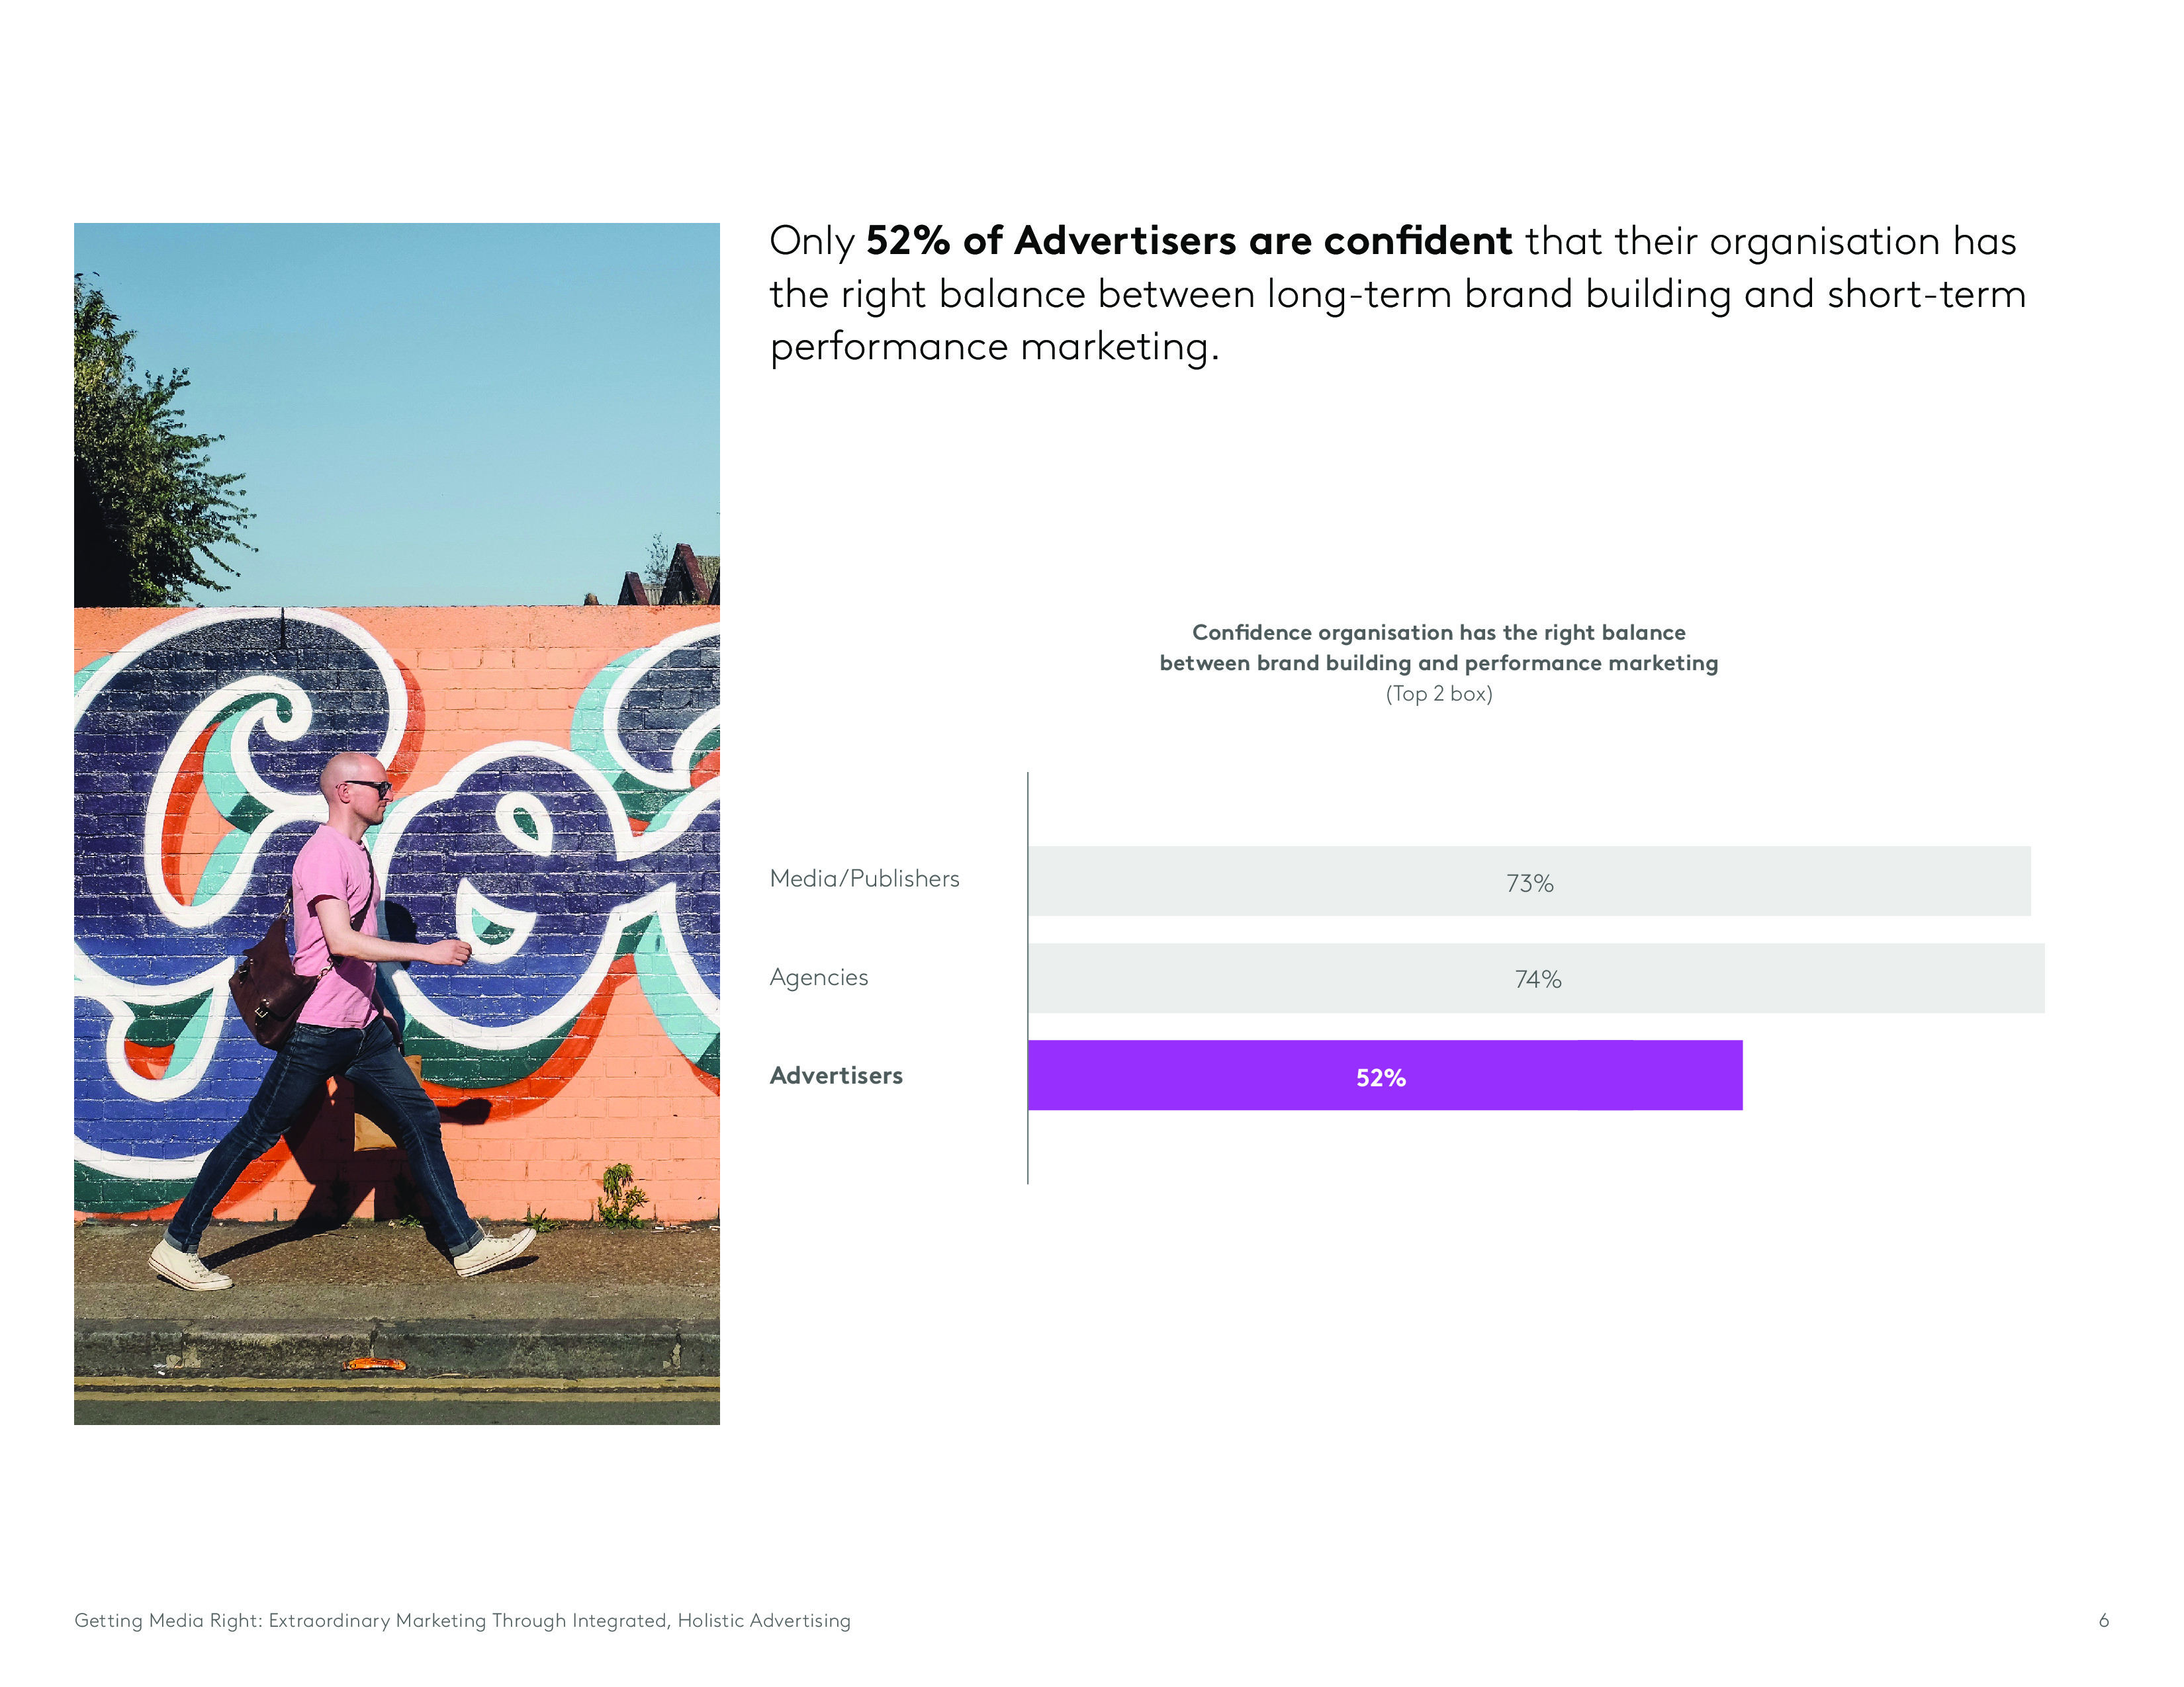Select the 'Agencies' category label

[x=818, y=976]
